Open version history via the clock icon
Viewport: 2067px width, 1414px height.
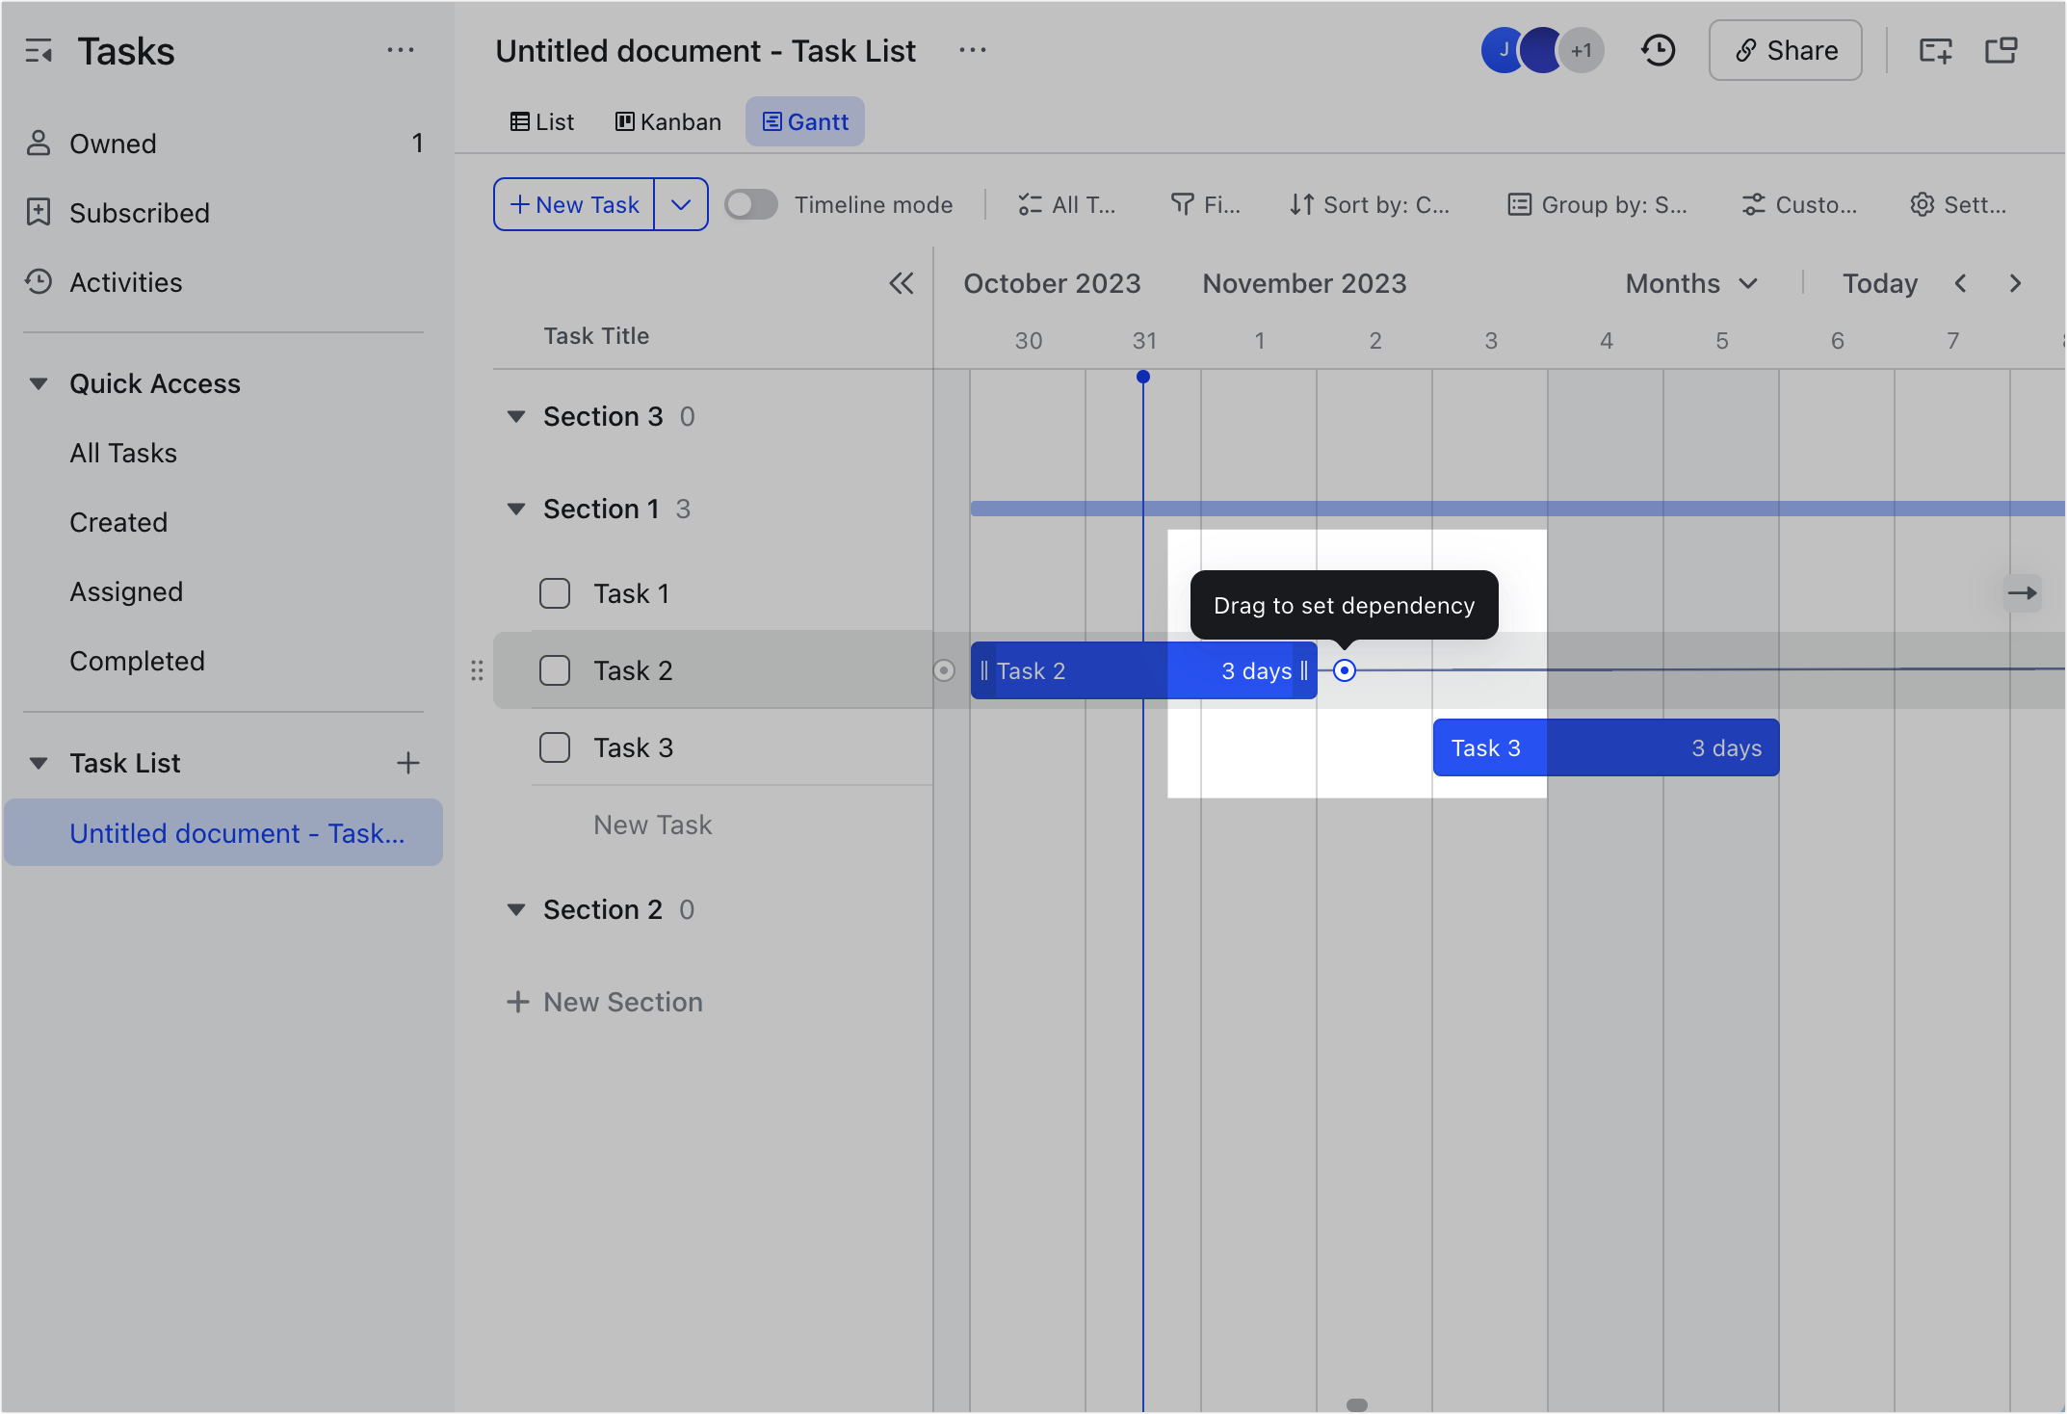tap(1658, 50)
